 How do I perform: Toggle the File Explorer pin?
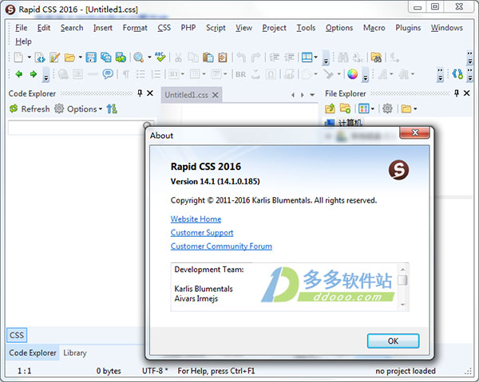(x=457, y=93)
